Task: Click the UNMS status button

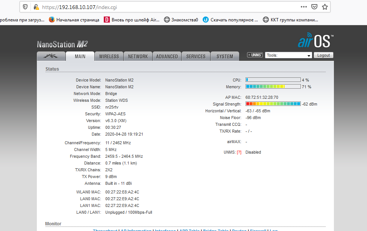Action: 255,55
